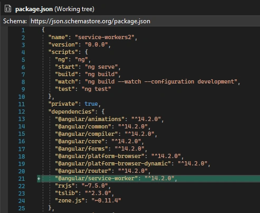Click the Schema: label
The height and width of the screenshot is (213, 260).
tap(15, 21)
